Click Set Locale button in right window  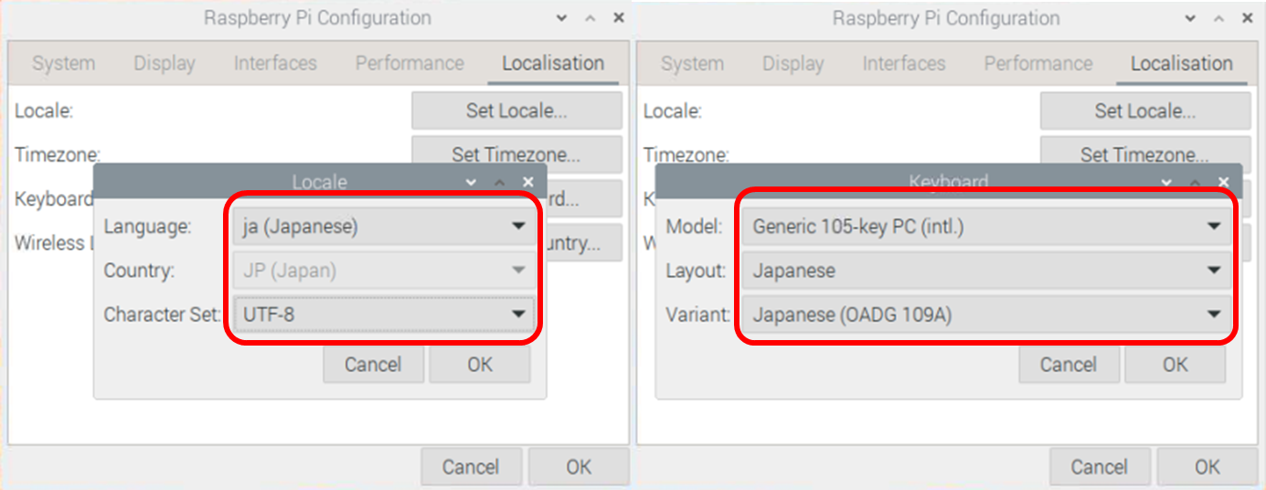click(1145, 111)
